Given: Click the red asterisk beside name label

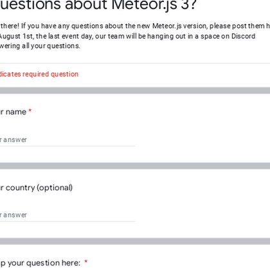Looking at the screenshot, I should (30, 111).
